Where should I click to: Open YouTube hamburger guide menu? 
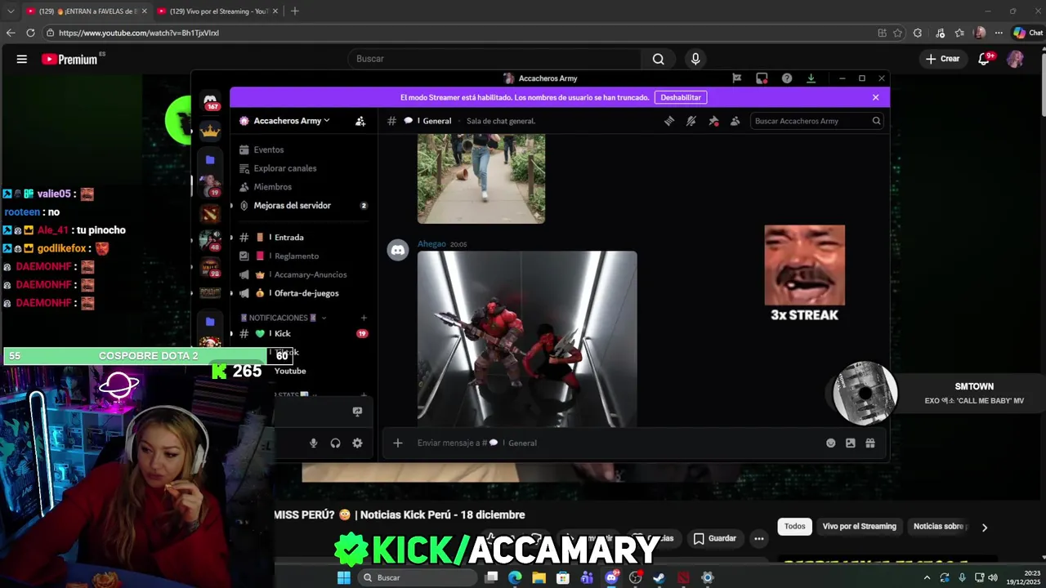pyautogui.click(x=22, y=59)
